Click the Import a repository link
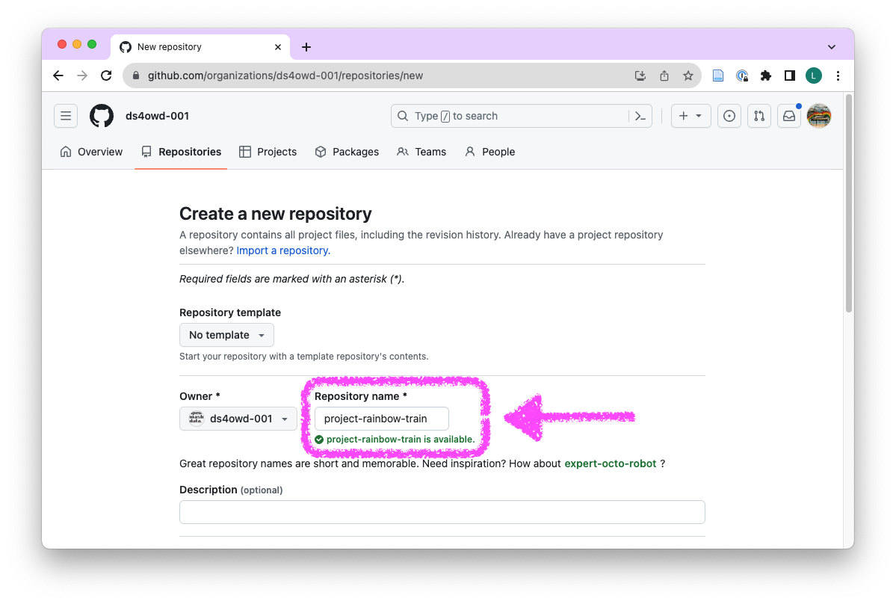Screen dimensions: 896x604 point(283,250)
